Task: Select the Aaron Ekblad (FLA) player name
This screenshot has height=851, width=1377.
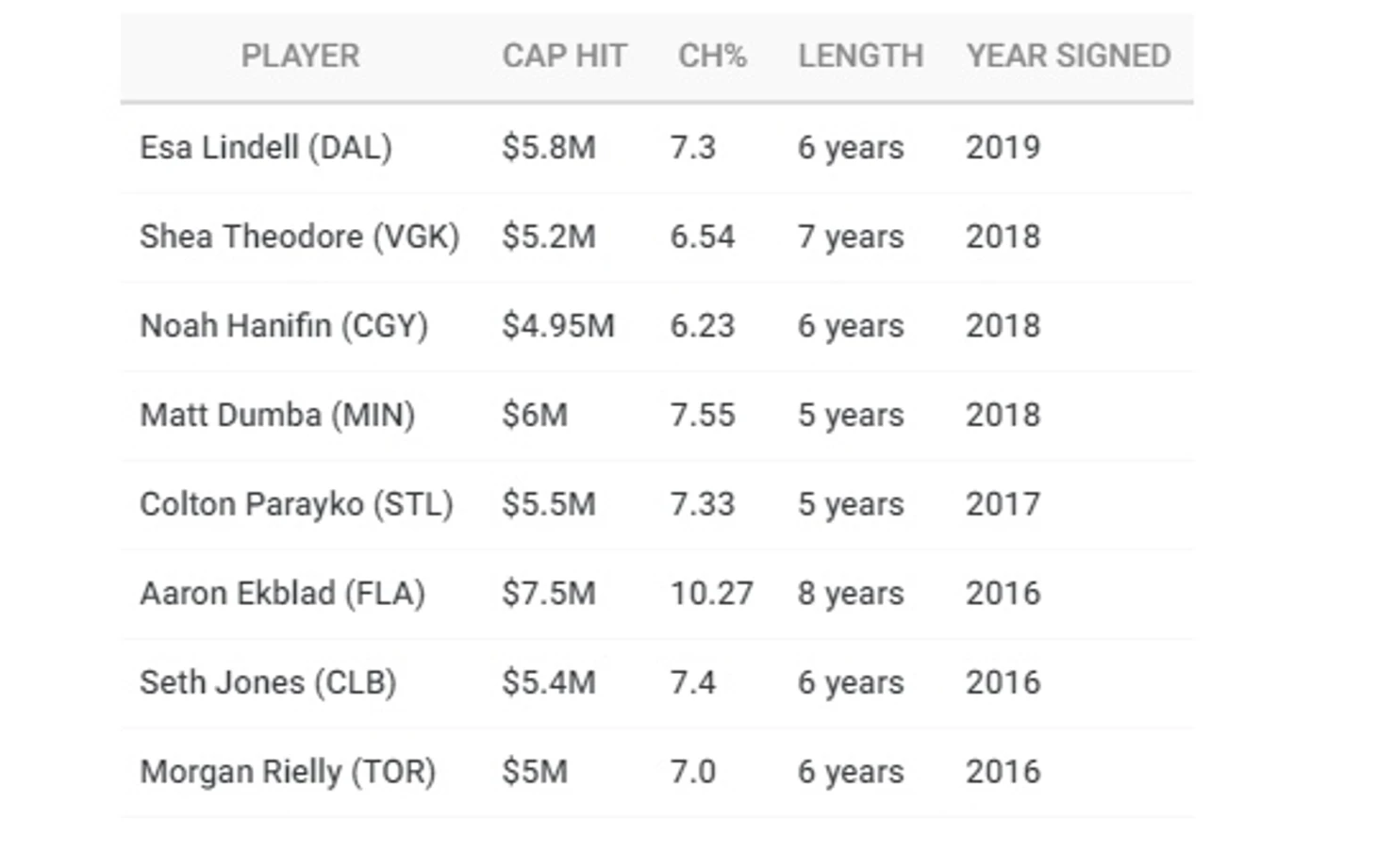Action: (282, 594)
